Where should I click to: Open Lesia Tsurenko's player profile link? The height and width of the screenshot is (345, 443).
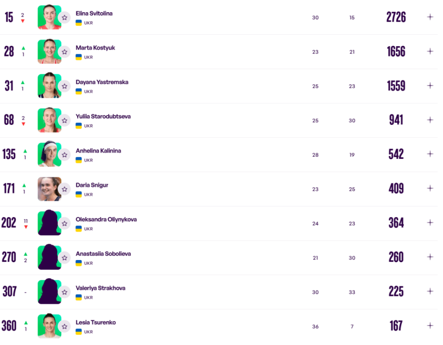coord(96,323)
